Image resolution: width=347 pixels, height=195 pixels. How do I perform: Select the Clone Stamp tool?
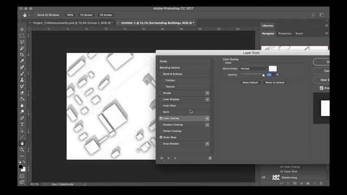click(x=22, y=80)
